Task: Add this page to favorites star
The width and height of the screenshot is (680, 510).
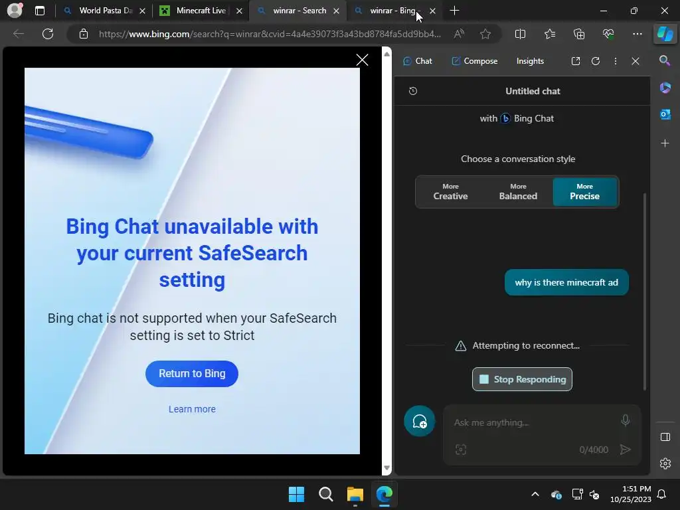Action: 485,34
